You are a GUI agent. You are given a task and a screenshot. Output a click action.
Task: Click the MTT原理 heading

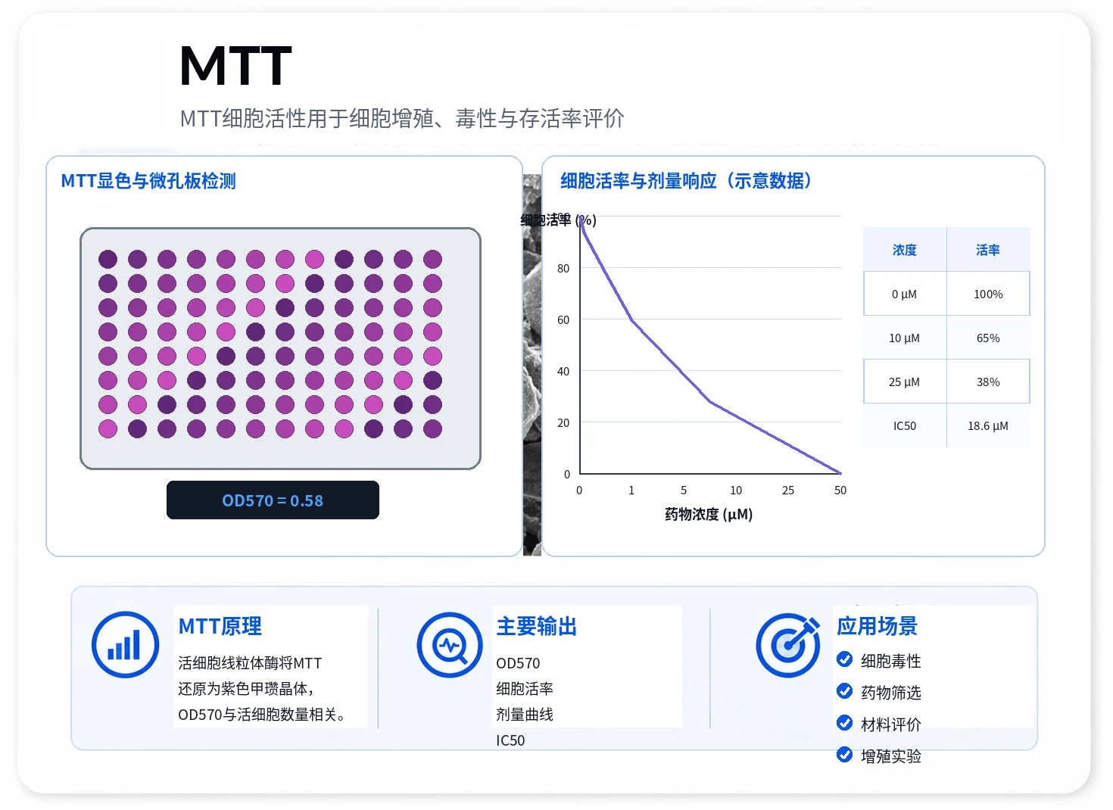click(x=220, y=626)
